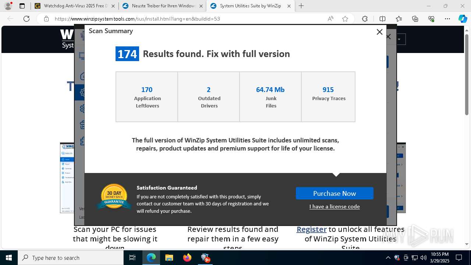Click the Purchase Now button

coord(334,193)
